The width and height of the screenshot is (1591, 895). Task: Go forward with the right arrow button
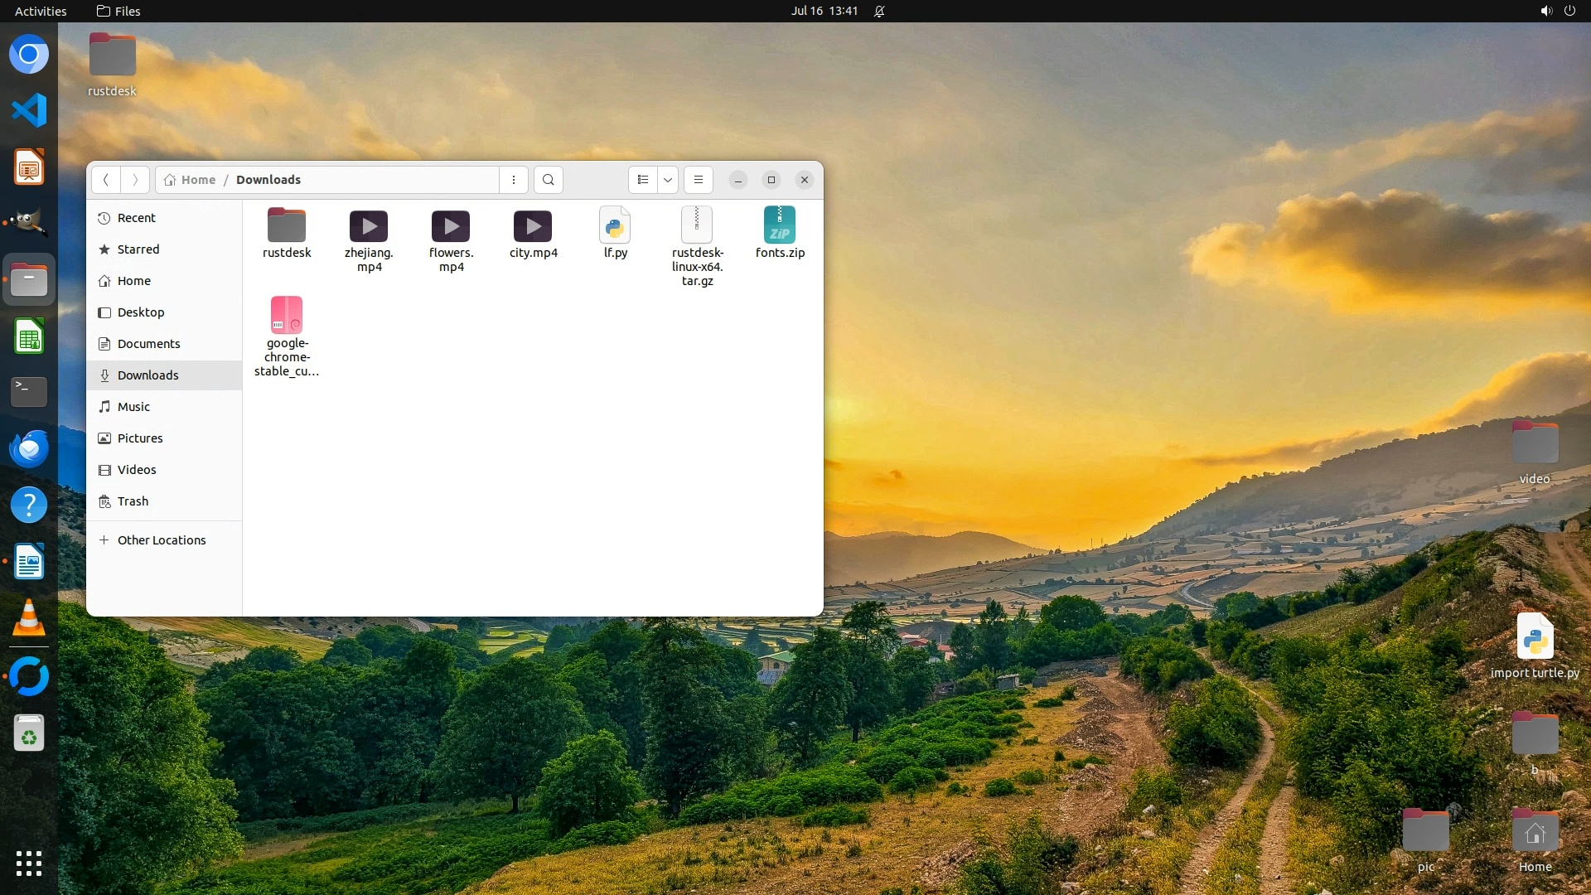135,180
